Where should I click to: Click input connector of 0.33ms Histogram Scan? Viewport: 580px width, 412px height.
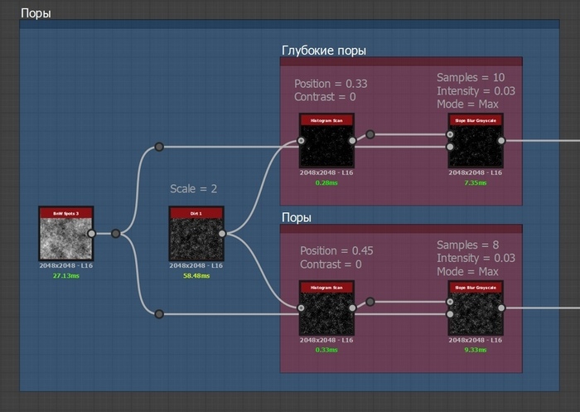[301, 308]
